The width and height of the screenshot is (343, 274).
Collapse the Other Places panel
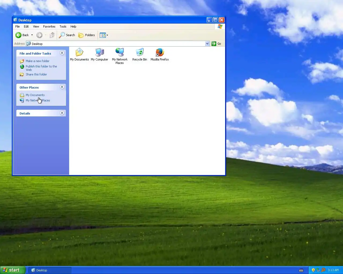click(62, 87)
